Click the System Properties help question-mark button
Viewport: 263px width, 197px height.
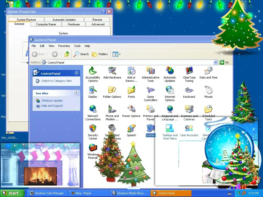pyautogui.click(x=103, y=11)
